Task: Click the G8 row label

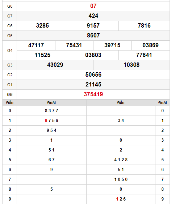Action: point(10,6)
